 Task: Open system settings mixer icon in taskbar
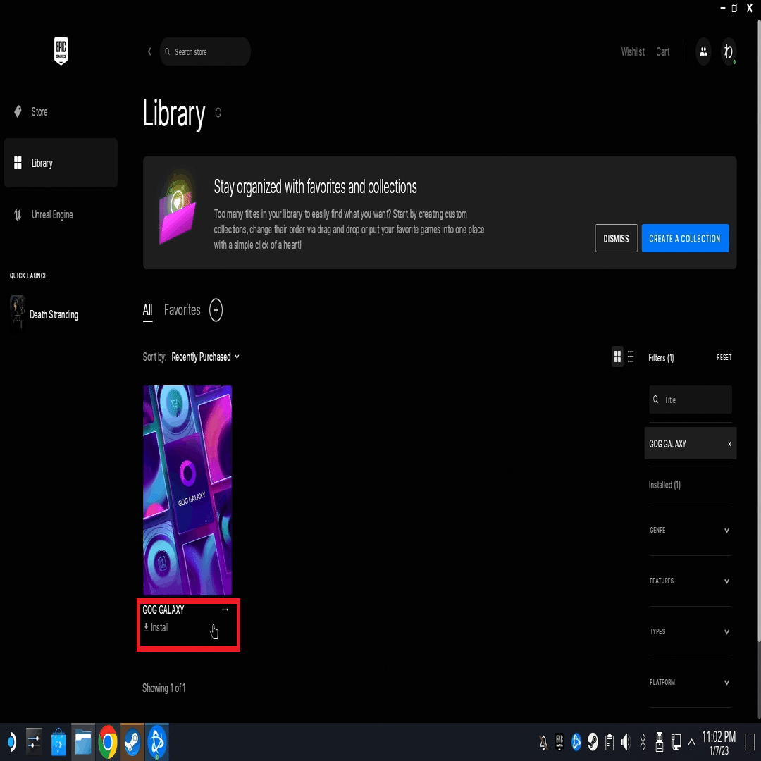[x=34, y=742]
